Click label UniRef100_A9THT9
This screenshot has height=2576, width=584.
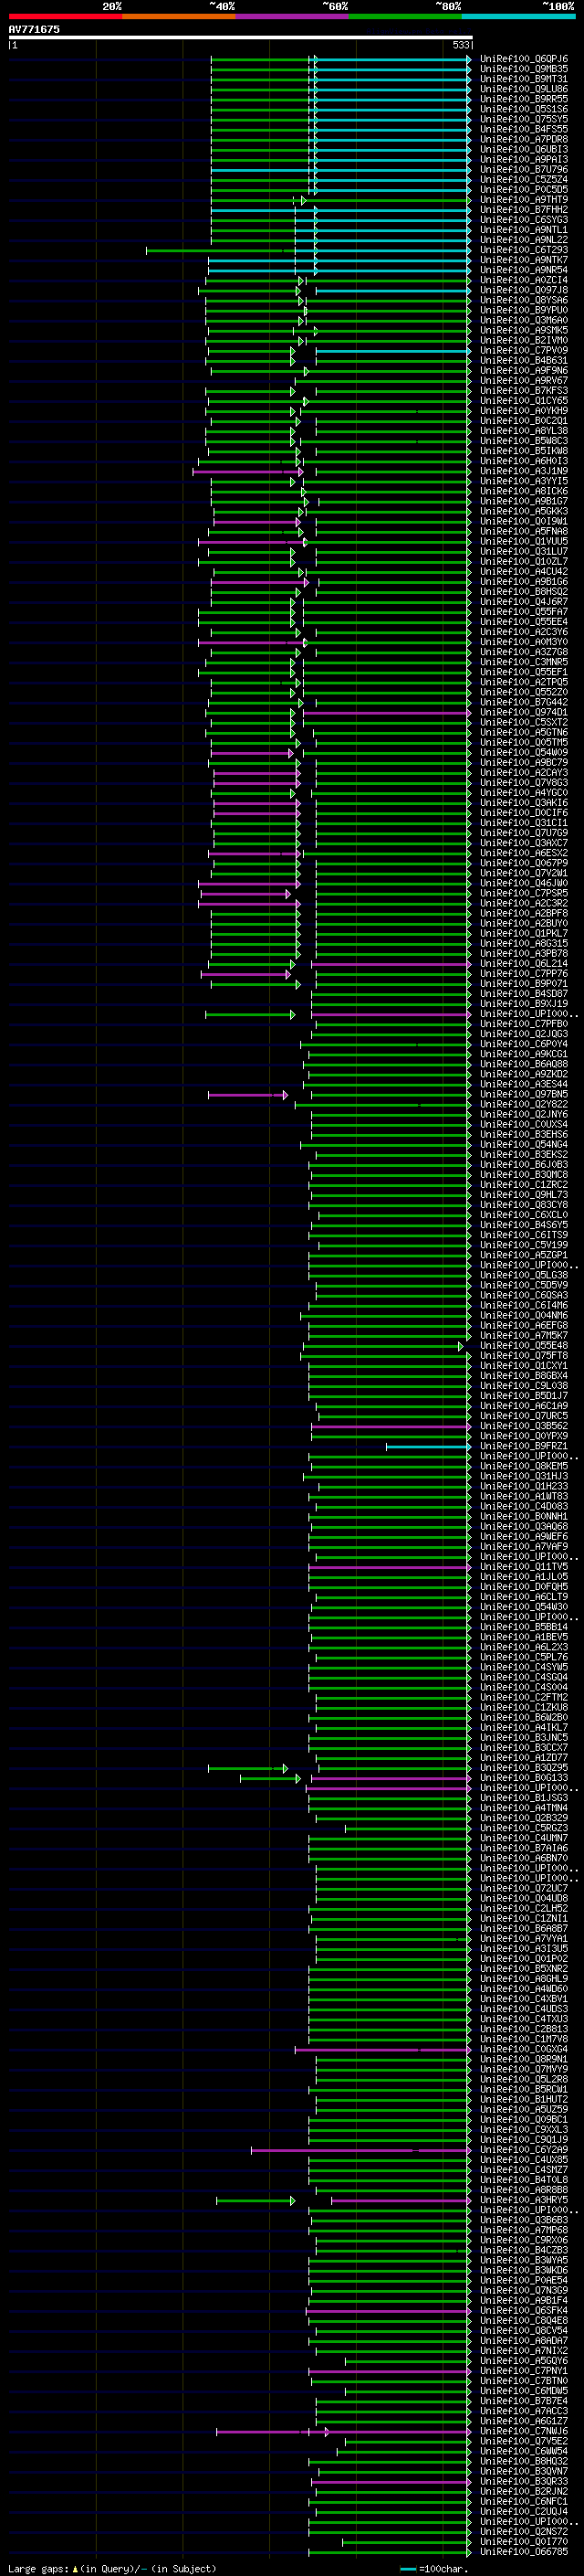(524, 200)
